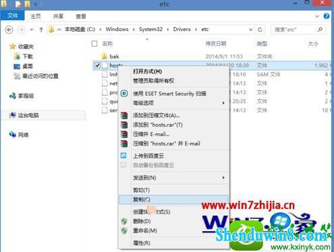Click the 家庭组 homegroup icon
Screen dimensions: 334x252
[13, 96]
